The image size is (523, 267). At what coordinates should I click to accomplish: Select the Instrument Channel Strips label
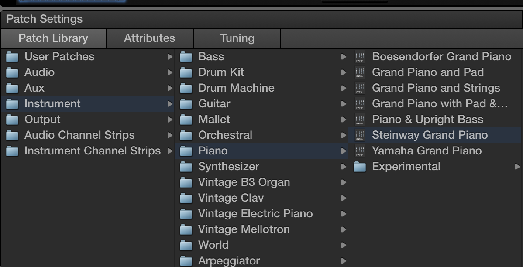pyautogui.click(x=93, y=151)
